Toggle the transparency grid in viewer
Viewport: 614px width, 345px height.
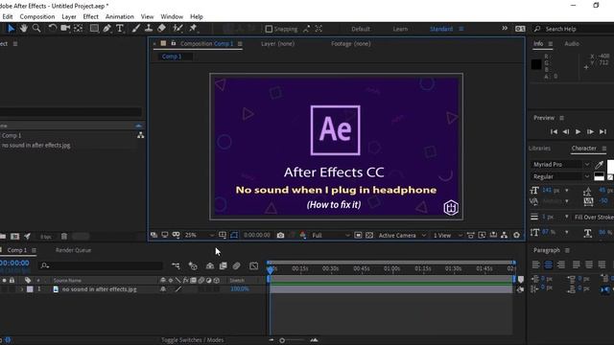pos(369,235)
